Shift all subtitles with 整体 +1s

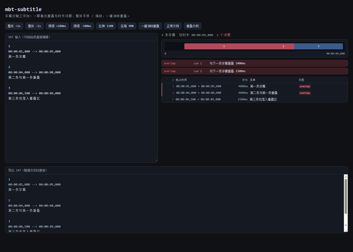(x=14, y=26)
